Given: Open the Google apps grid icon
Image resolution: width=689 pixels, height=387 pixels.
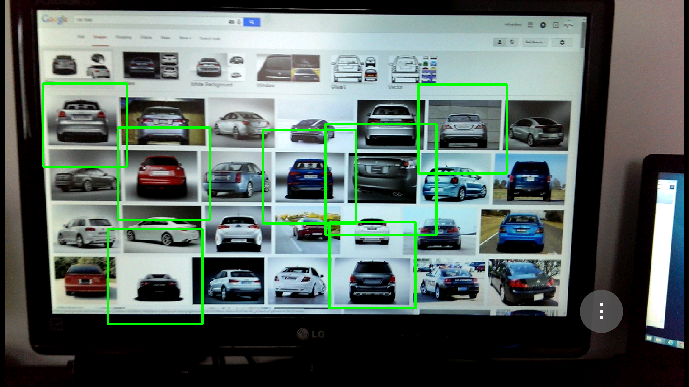Looking at the screenshot, I should [530, 25].
